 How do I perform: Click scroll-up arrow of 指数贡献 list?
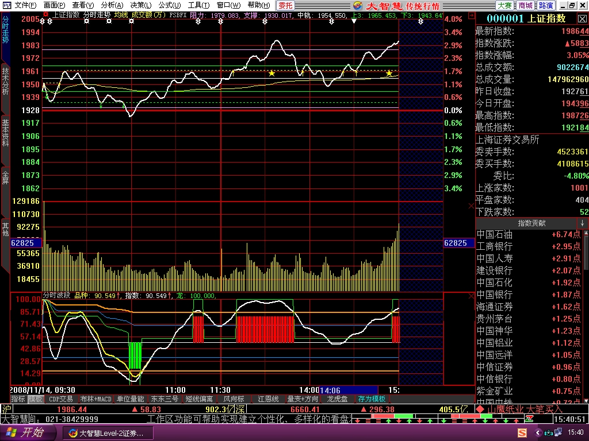pyautogui.click(x=586, y=233)
